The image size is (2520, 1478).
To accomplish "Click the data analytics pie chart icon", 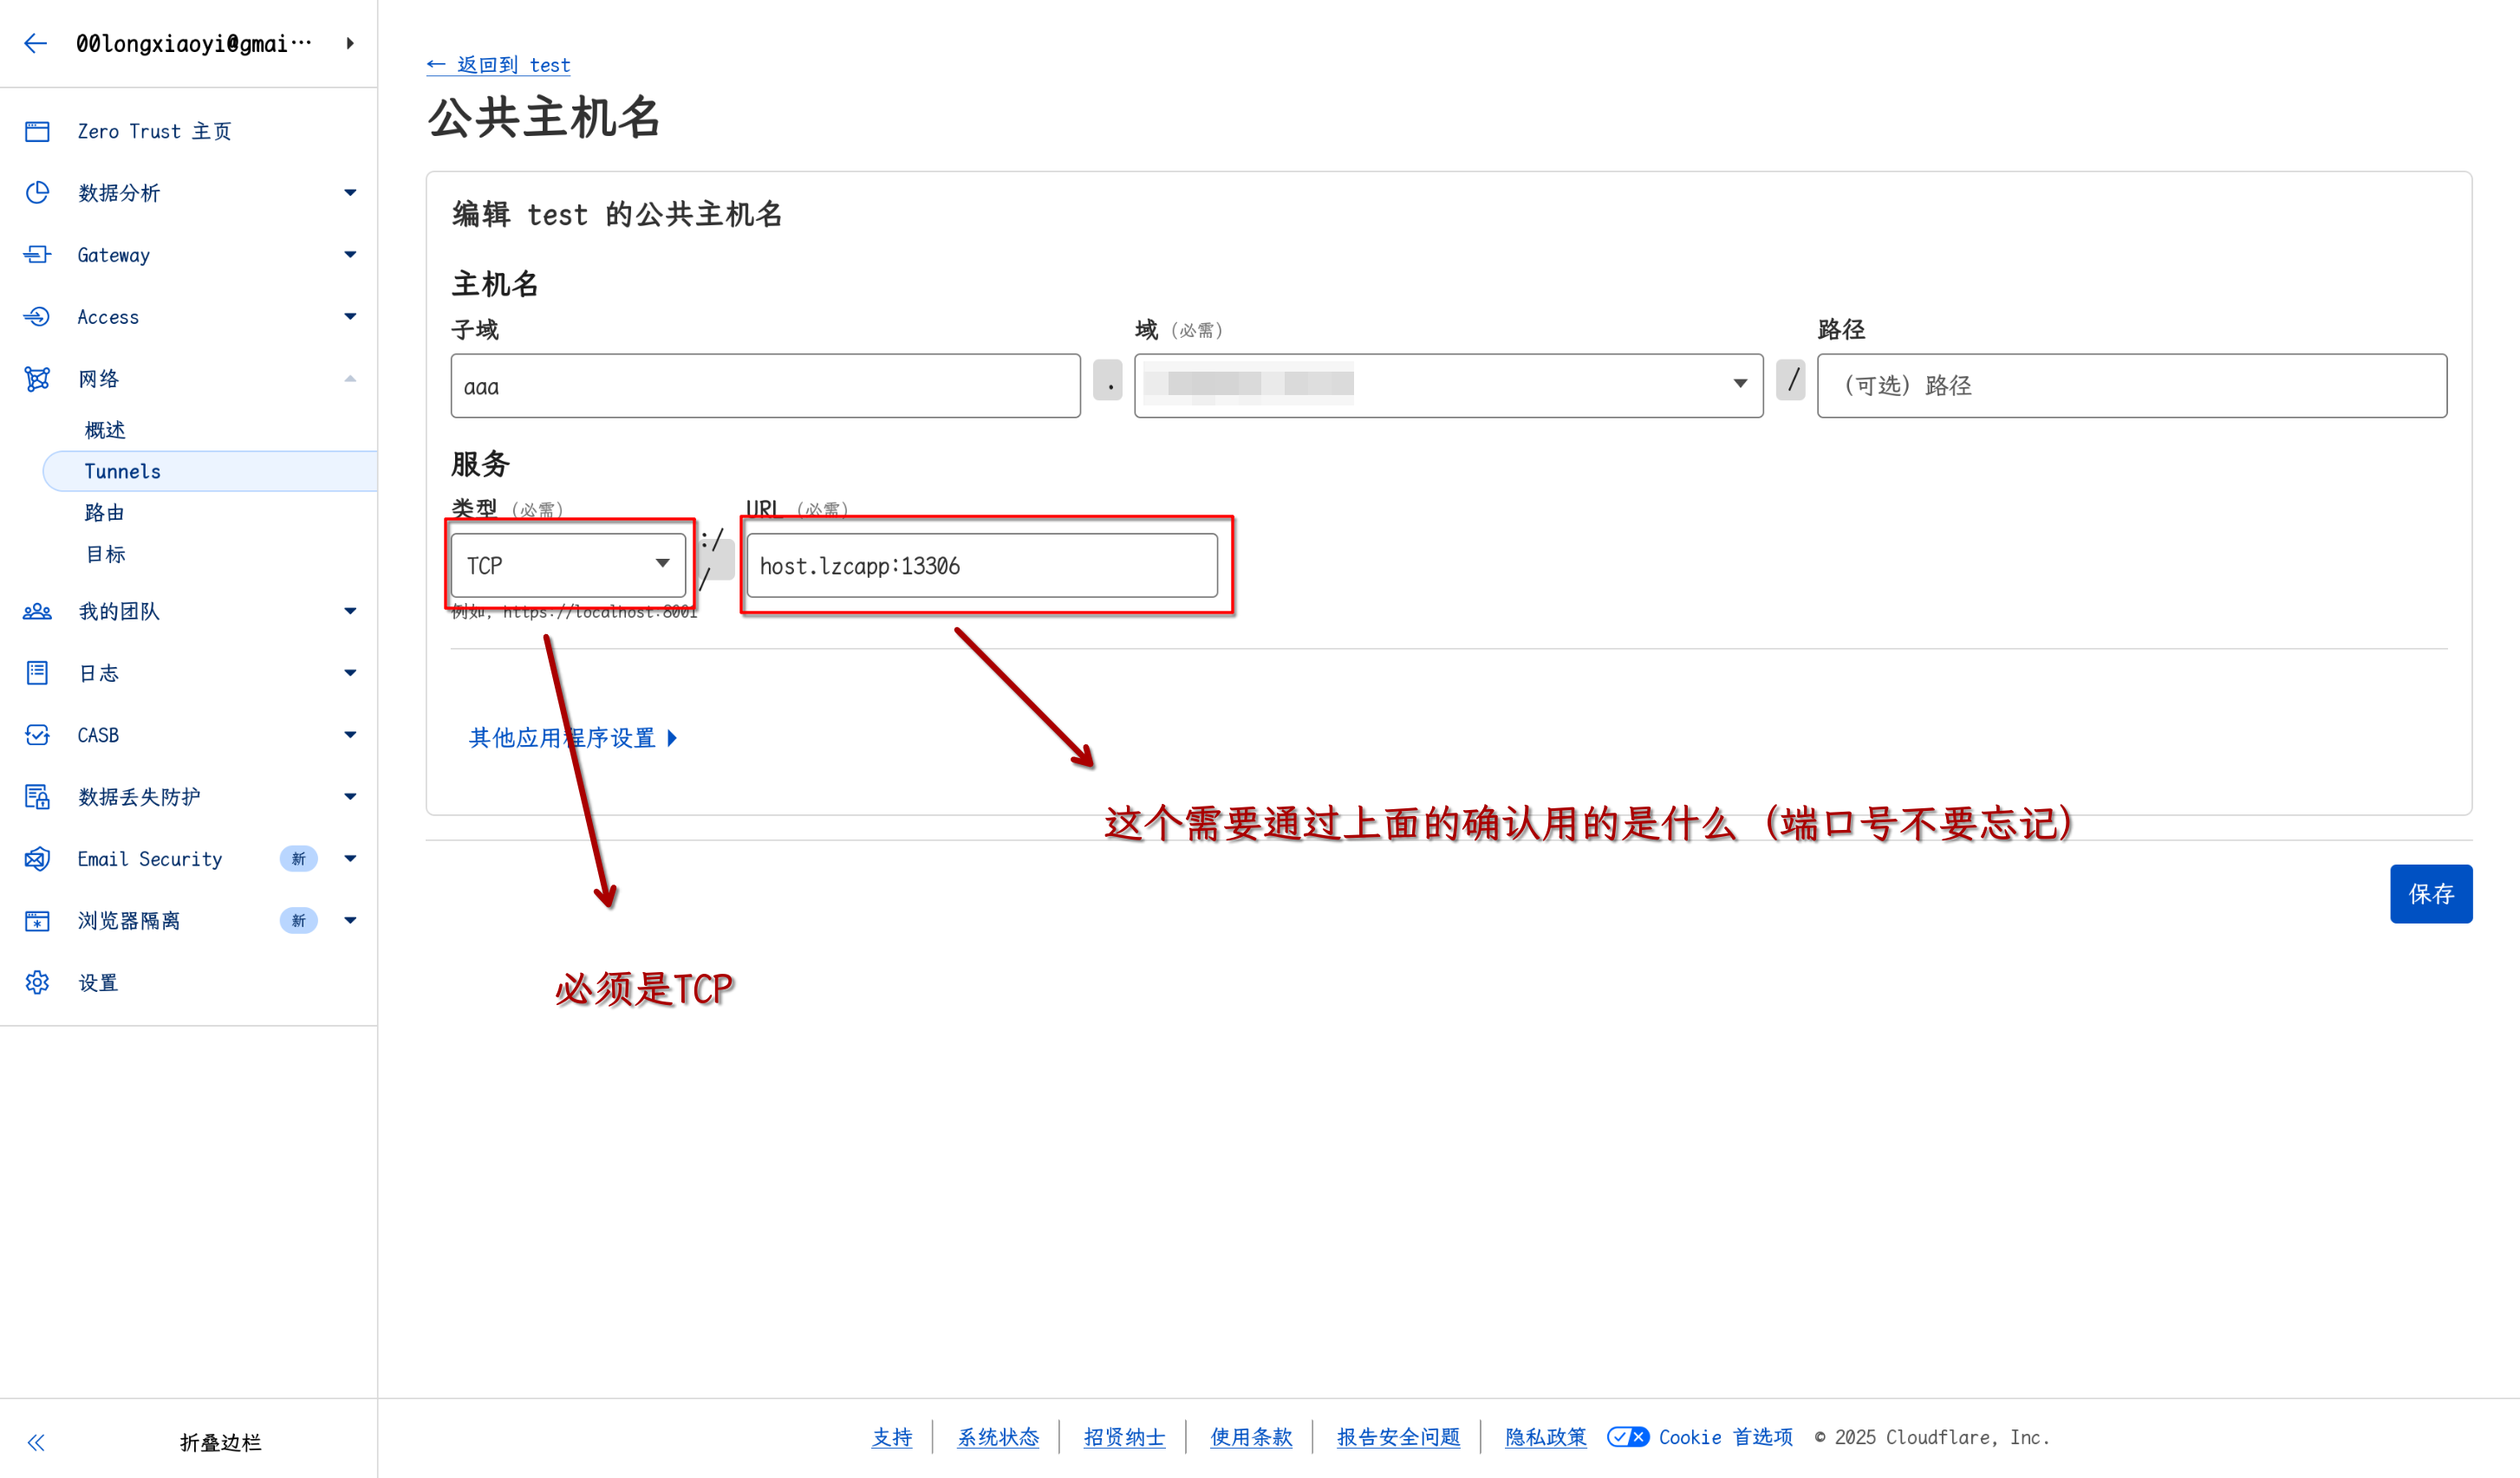I will 37,193.
